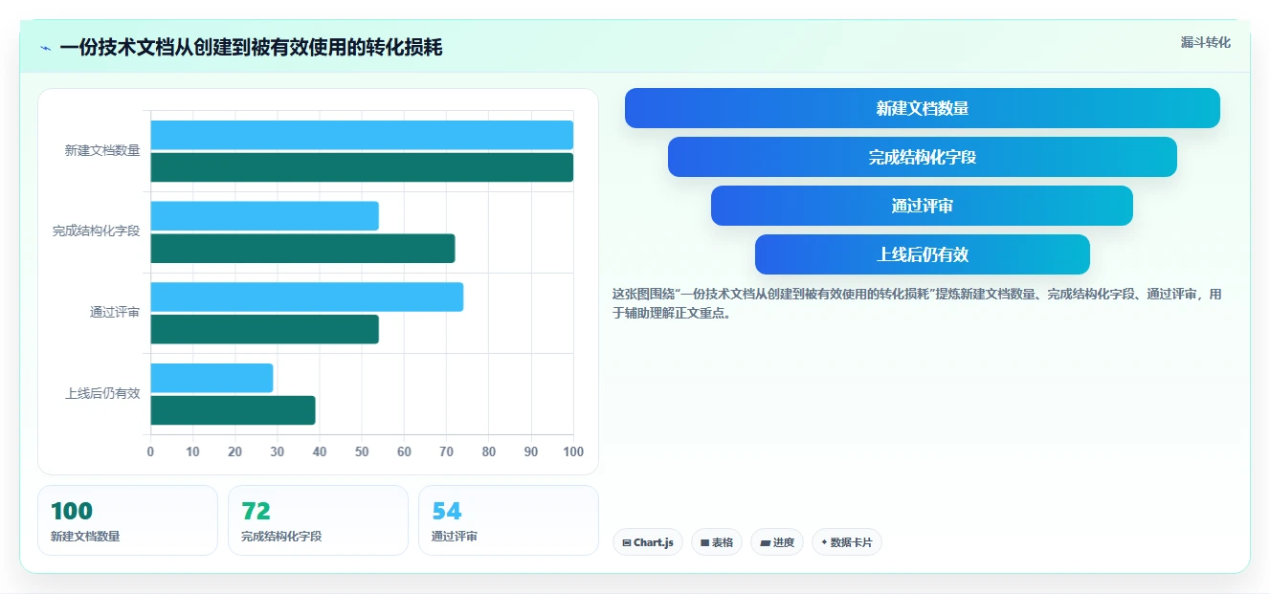Screen dimensions: 1270x594
Task: Click the description paragraph below the funnel
Action: coord(917,303)
